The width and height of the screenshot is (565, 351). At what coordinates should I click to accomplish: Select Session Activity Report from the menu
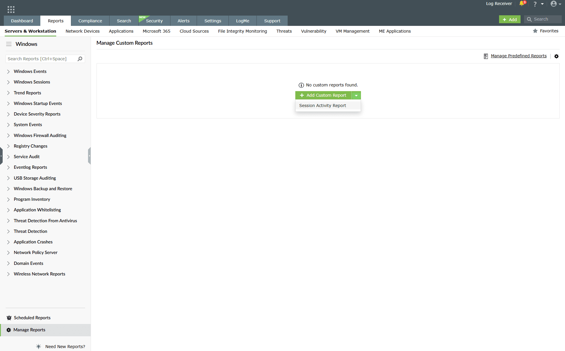point(322,105)
